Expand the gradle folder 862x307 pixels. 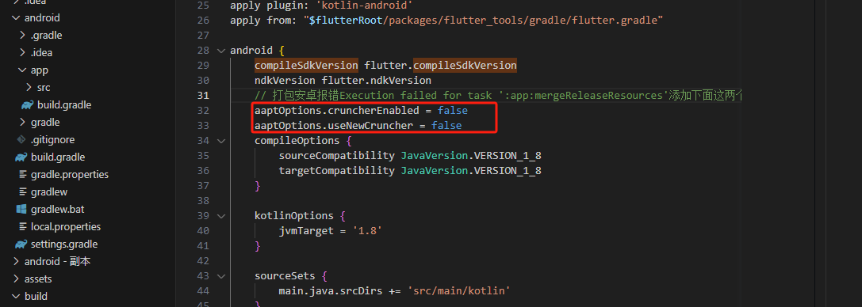click(22, 123)
